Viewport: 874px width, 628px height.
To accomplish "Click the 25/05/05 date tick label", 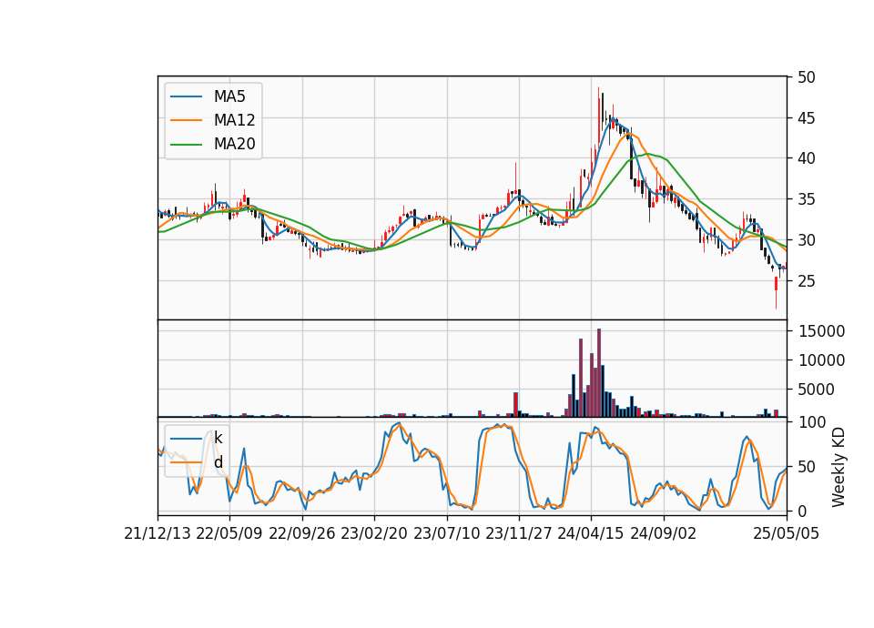I will coord(787,534).
